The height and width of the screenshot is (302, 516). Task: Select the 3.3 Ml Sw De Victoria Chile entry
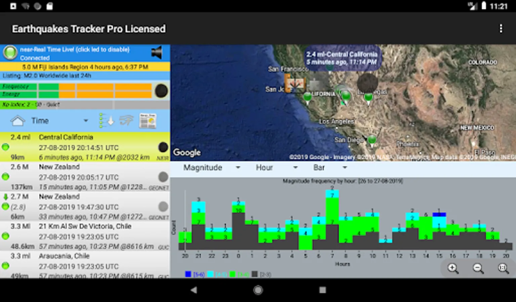85,236
